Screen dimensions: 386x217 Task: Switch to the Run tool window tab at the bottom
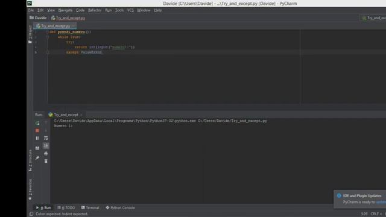(43, 208)
